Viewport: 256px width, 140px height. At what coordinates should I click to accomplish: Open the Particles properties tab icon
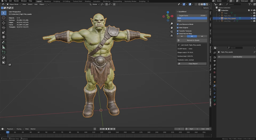(214, 90)
